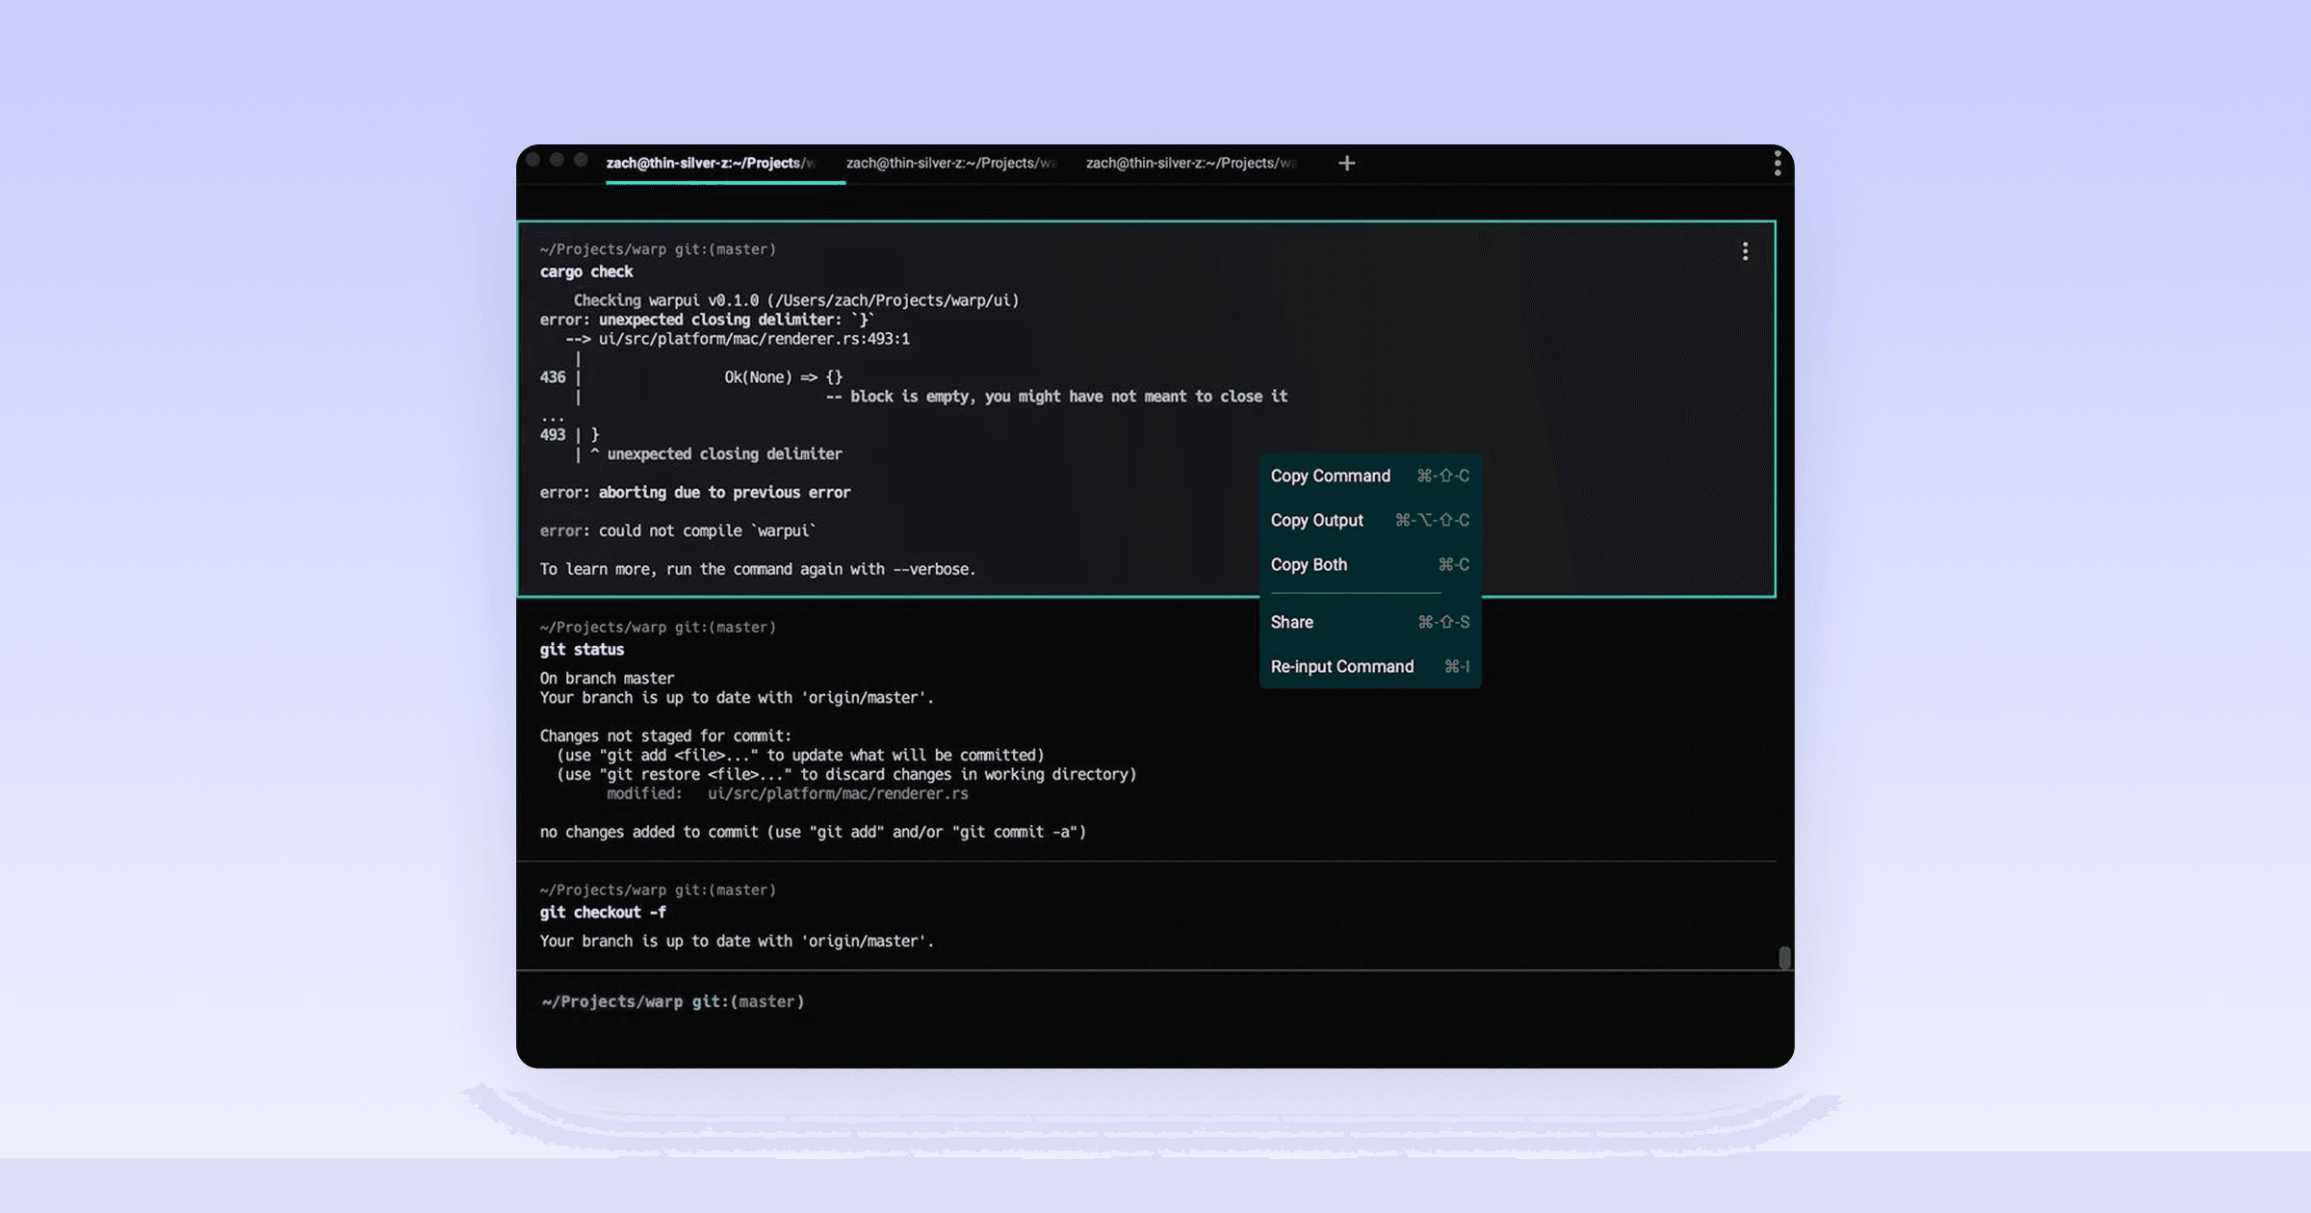The height and width of the screenshot is (1213, 2311).
Task: Open the cargo check block's three-dot menu
Action: click(x=1745, y=251)
